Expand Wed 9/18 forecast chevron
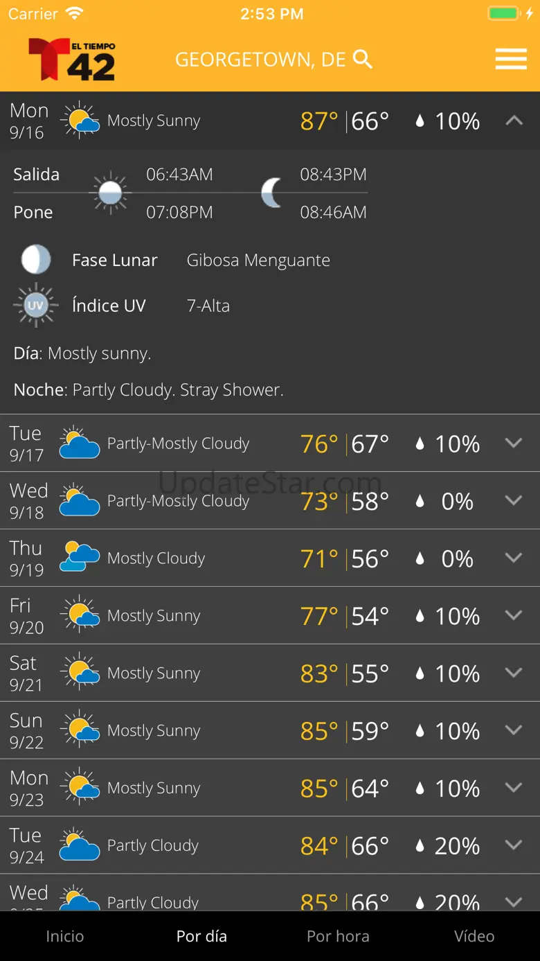The height and width of the screenshot is (961, 540). click(514, 500)
